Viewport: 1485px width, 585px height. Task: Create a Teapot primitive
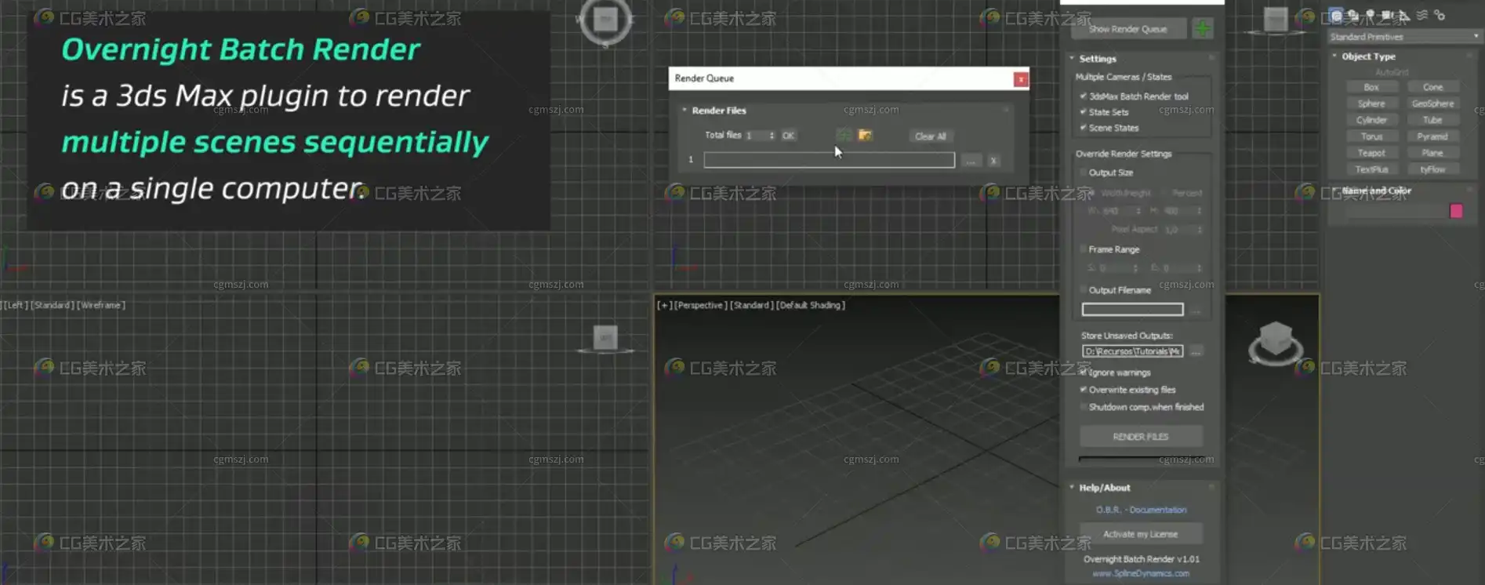(x=1371, y=153)
